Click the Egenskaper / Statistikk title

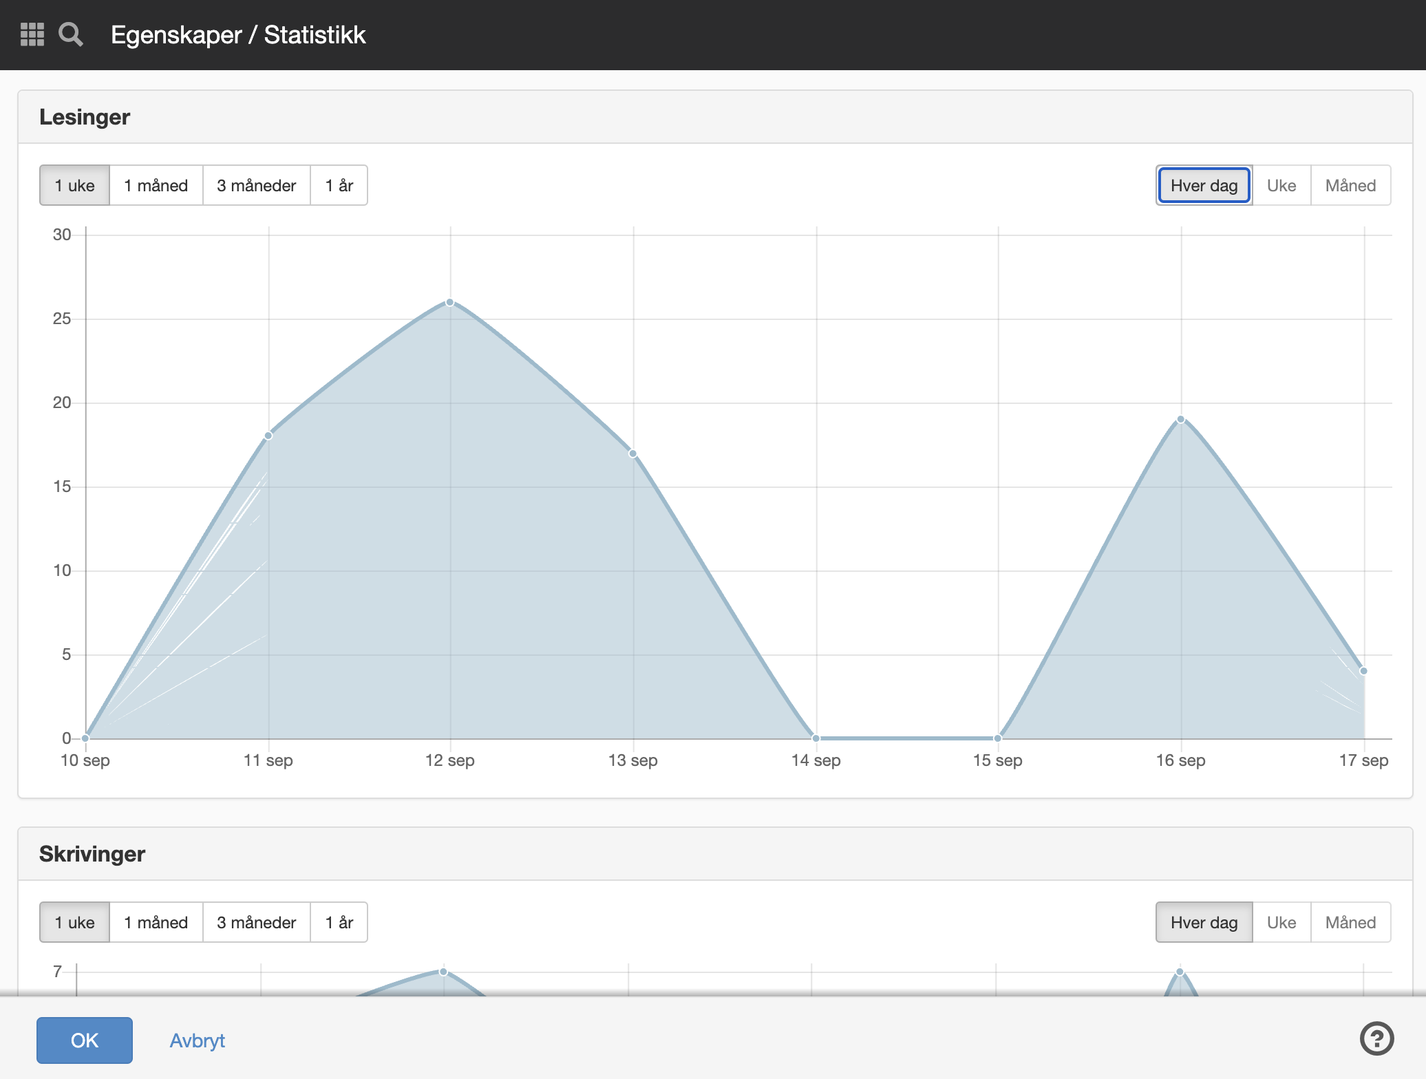[238, 34]
